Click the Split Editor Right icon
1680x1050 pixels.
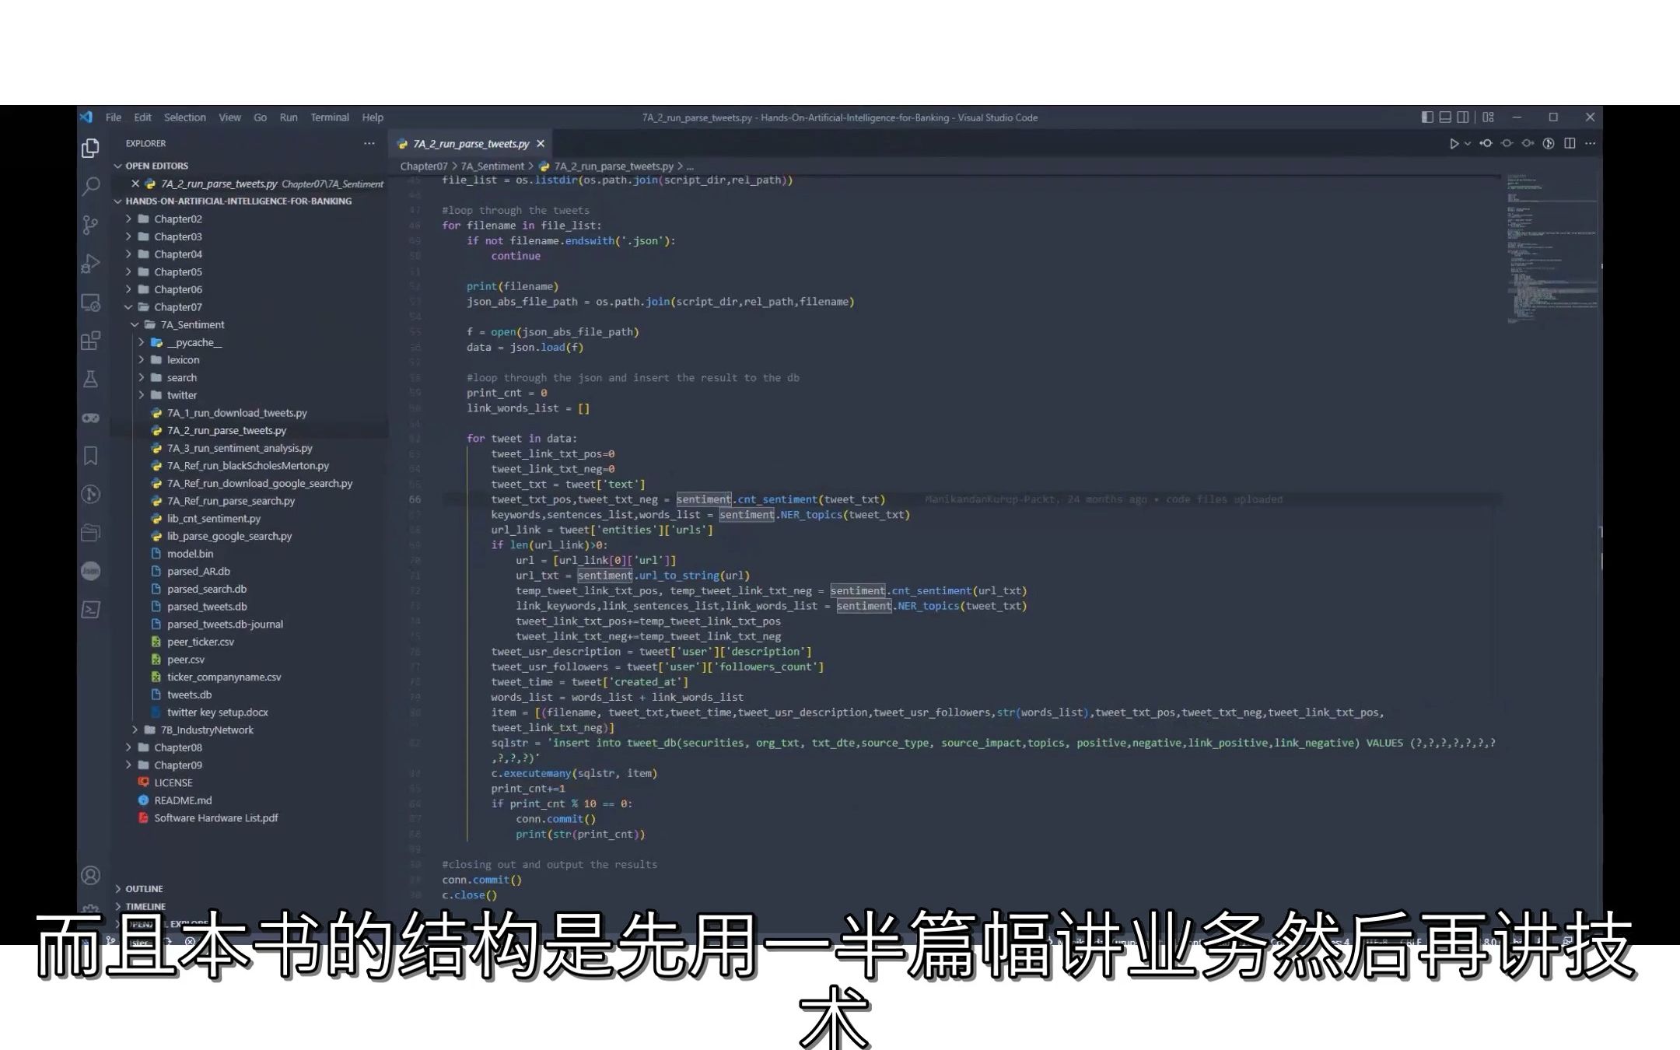click(x=1570, y=144)
